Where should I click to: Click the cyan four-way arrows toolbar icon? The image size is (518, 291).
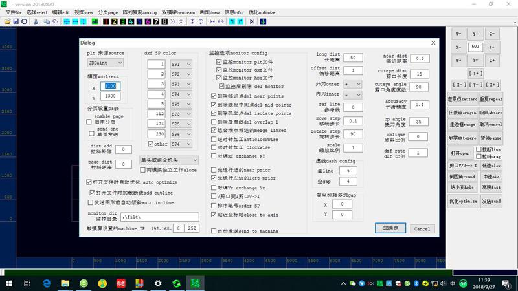point(67,21)
